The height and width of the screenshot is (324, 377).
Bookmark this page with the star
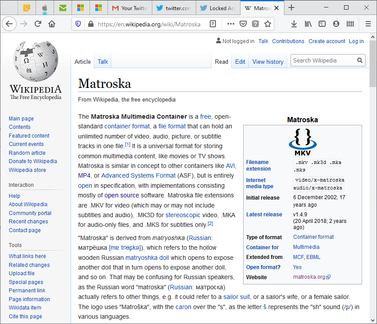click(268, 24)
